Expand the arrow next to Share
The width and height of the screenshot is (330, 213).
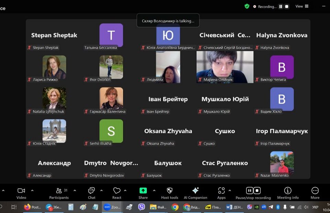coord(154,190)
